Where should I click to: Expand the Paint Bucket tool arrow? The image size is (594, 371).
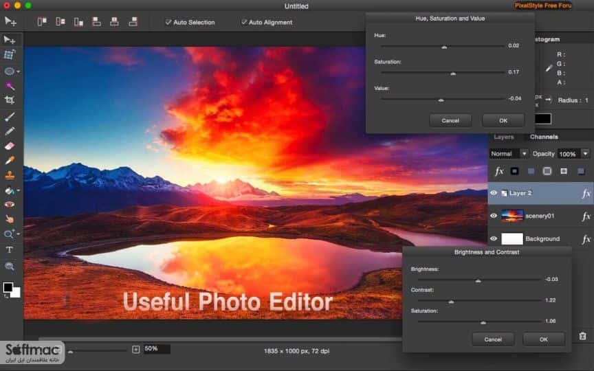coord(18,191)
